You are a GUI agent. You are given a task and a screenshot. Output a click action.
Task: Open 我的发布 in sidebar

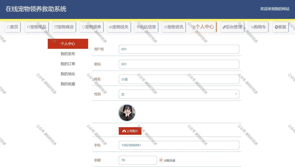point(68,54)
